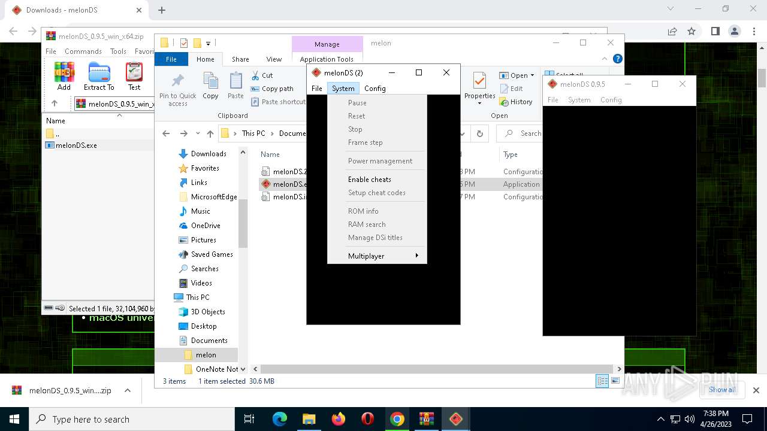767x431 pixels.
Task: Click the Pin to Quick access icon
Action: point(178,90)
